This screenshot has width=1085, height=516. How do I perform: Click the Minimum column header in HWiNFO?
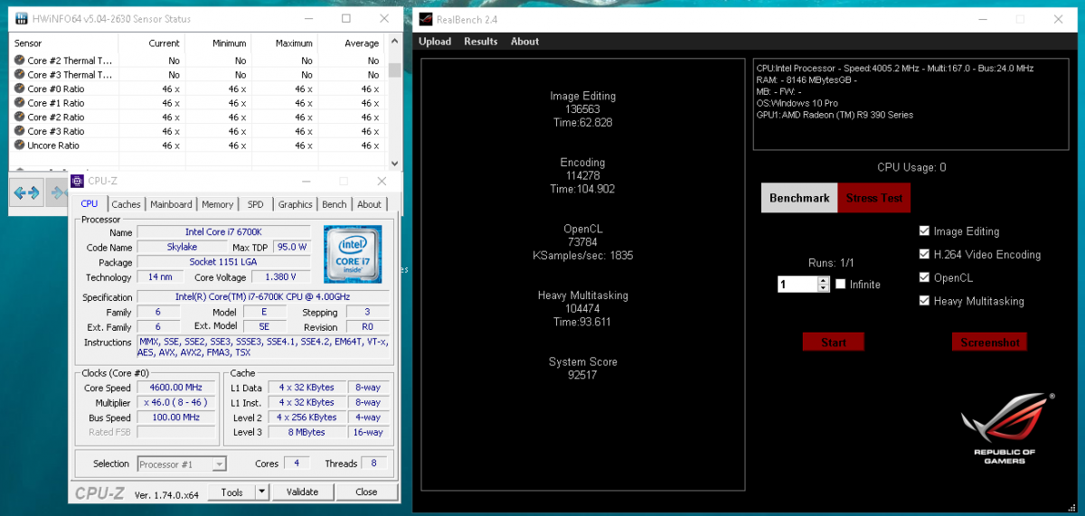(217, 42)
